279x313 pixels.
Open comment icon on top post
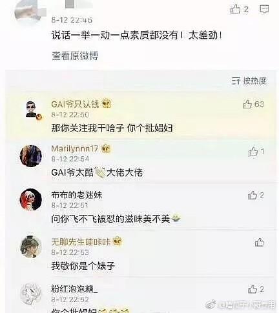(x=264, y=9)
